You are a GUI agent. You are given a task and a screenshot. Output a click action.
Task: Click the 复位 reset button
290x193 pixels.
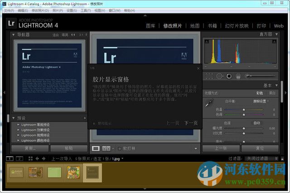tap(260, 148)
